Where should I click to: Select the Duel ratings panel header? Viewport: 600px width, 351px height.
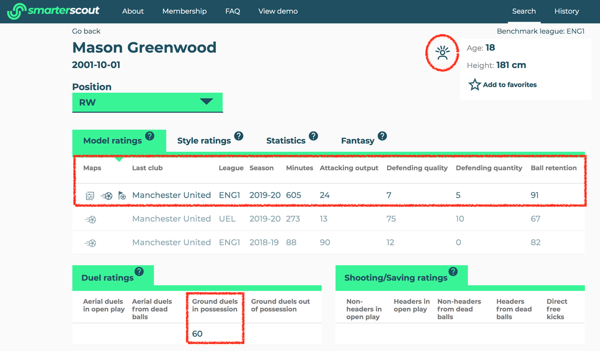coord(113,277)
